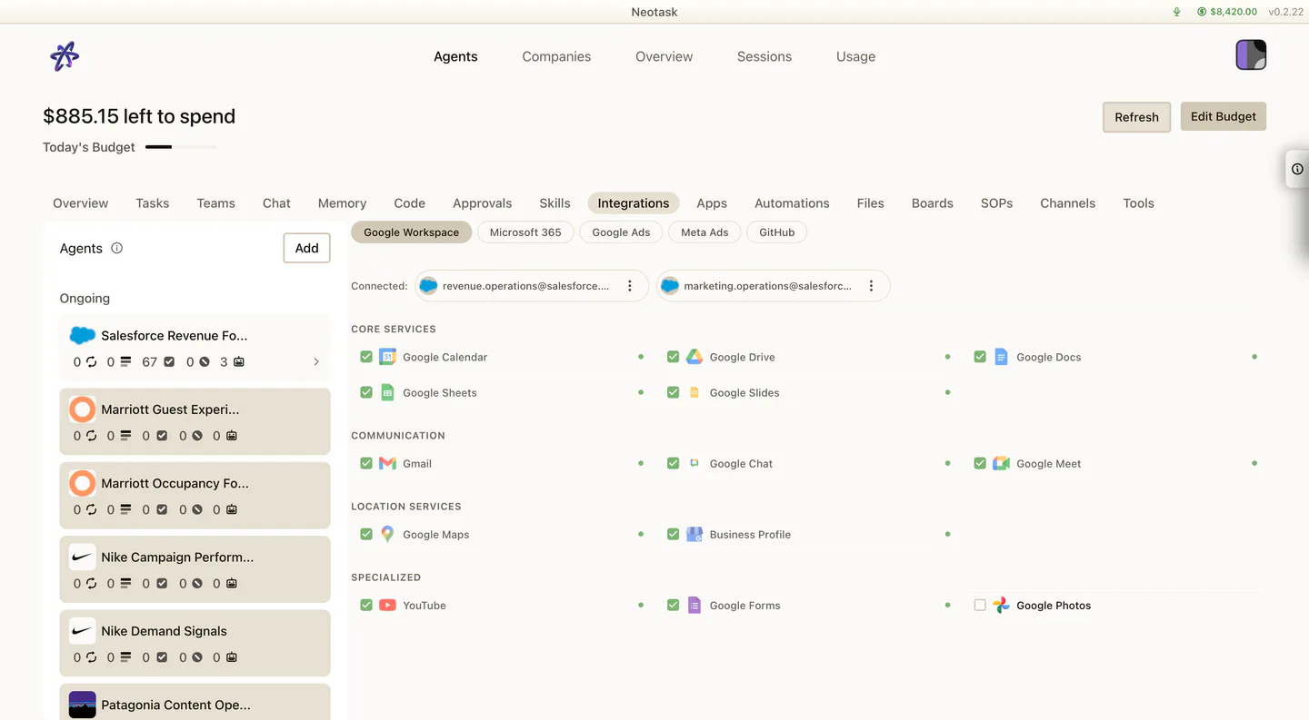This screenshot has height=720, width=1309.
Task: Open options menu for marketing.operations account
Action: click(x=871, y=286)
